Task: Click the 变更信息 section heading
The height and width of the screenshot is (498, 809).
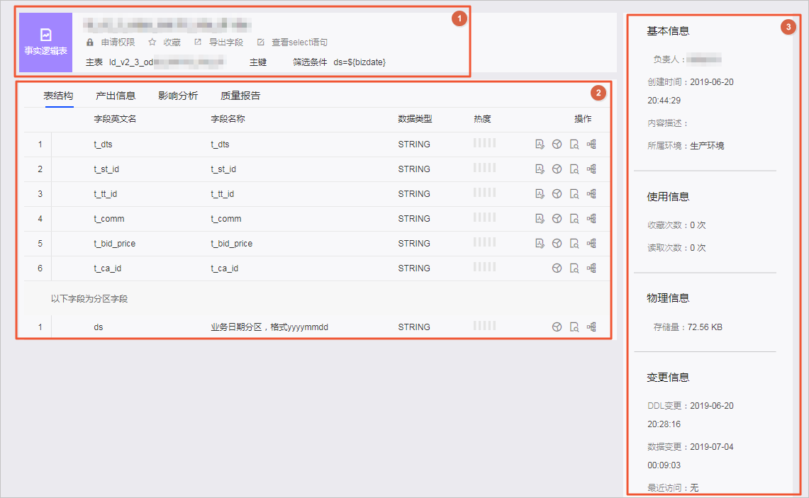Action: (x=668, y=378)
